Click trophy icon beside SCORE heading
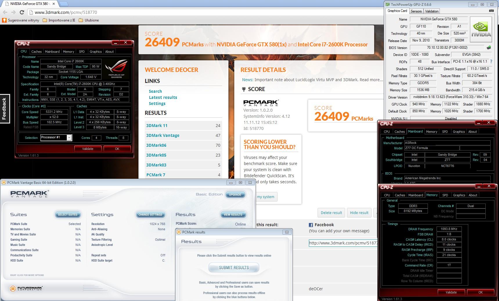The image size is (499, 301). coord(244,89)
